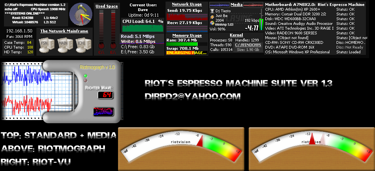Click the CPU Load: 64.1 % label

(143, 21)
